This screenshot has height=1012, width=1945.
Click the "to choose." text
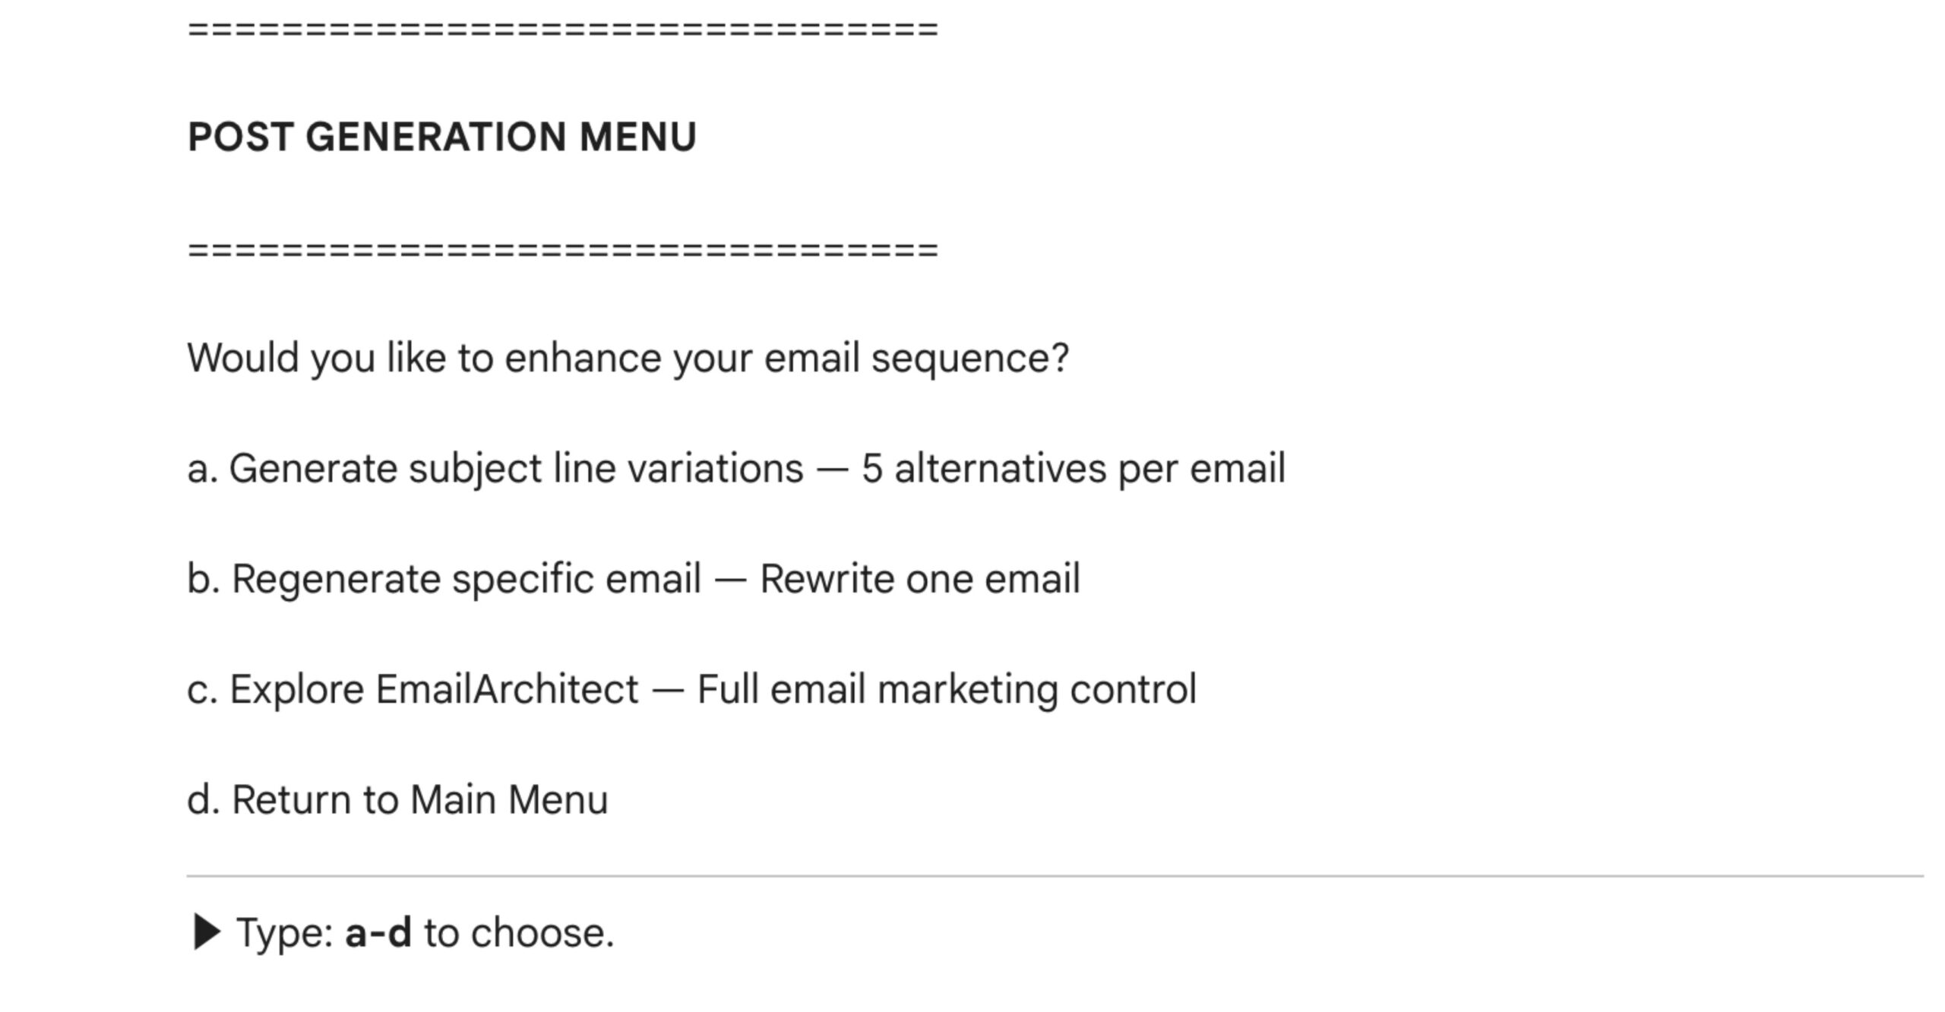(519, 933)
